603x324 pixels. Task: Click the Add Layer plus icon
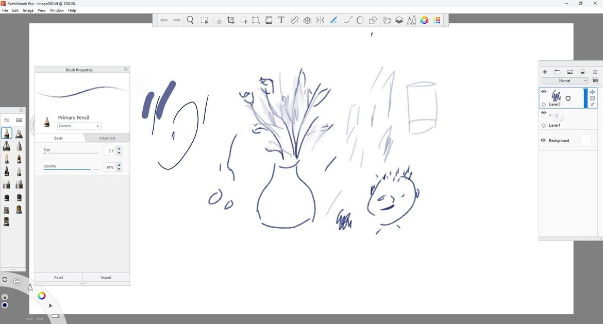pyautogui.click(x=545, y=72)
